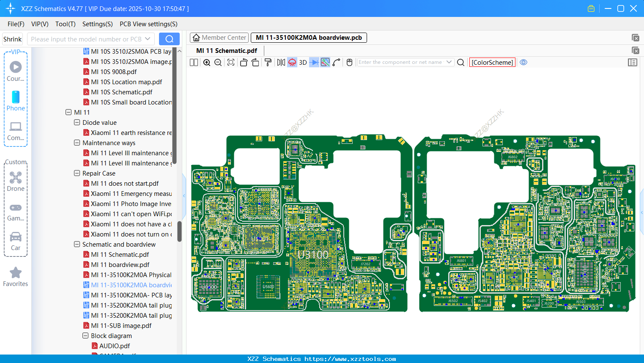Open the ColorScheme picker
This screenshot has width=644, height=363.
[x=492, y=62]
